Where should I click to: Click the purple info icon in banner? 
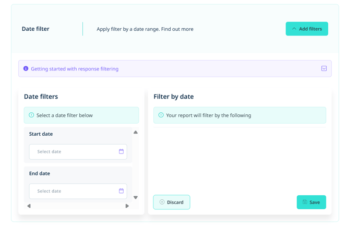point(26,68)
